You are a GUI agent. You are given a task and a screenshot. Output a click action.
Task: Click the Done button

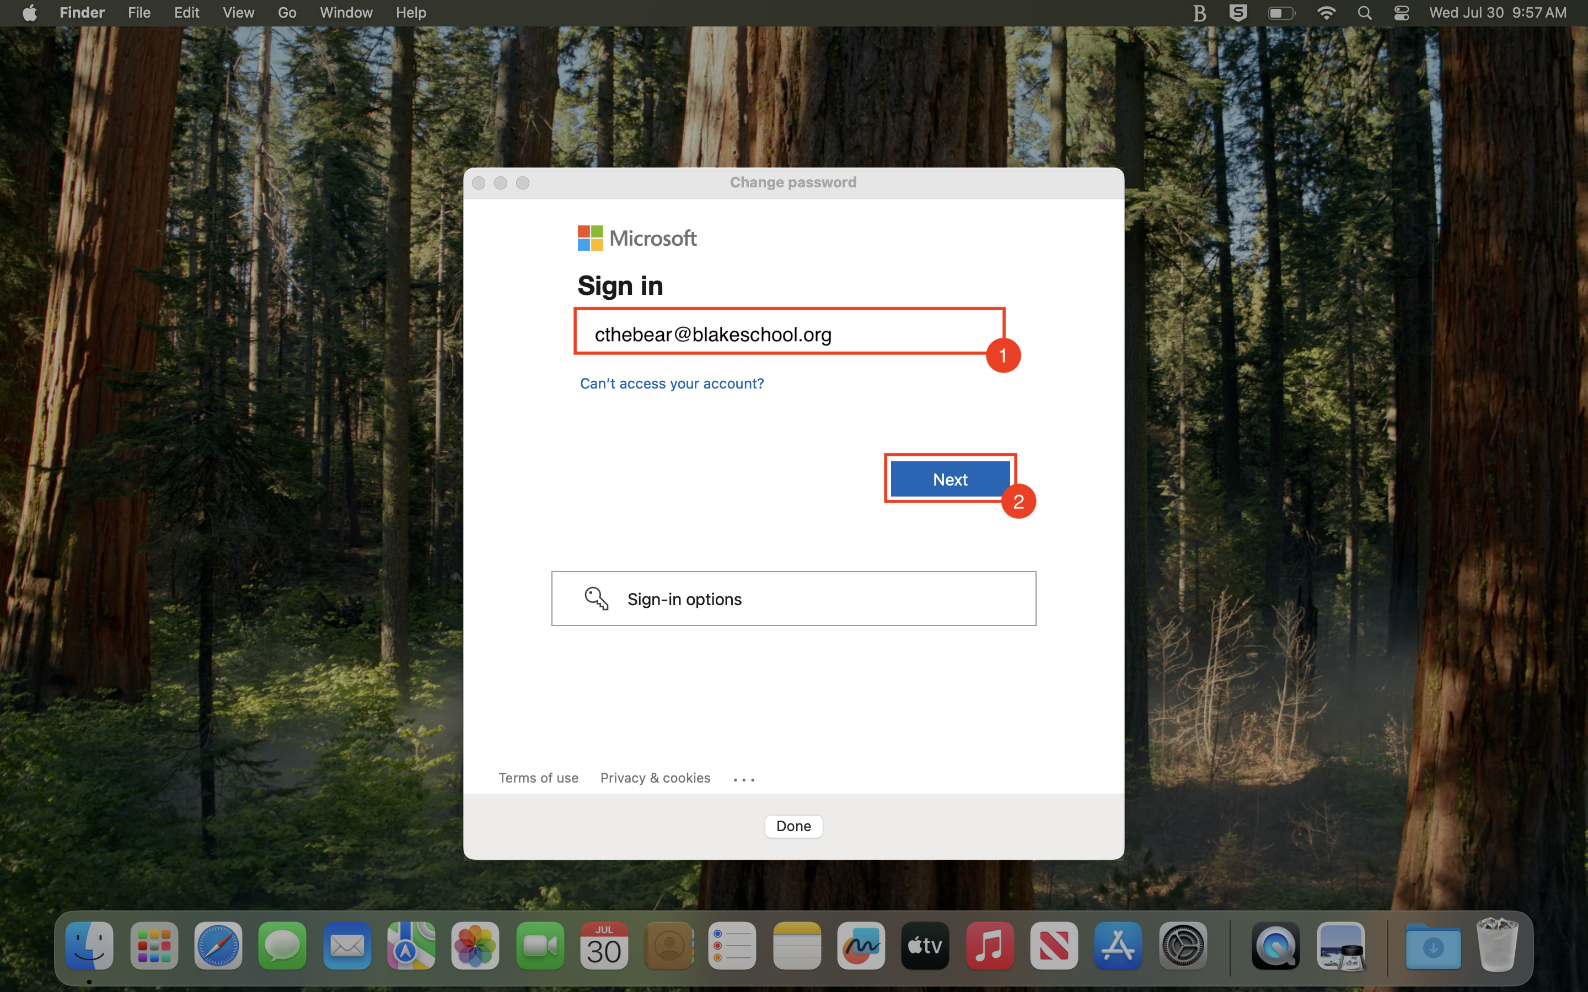tap(793, 826)
